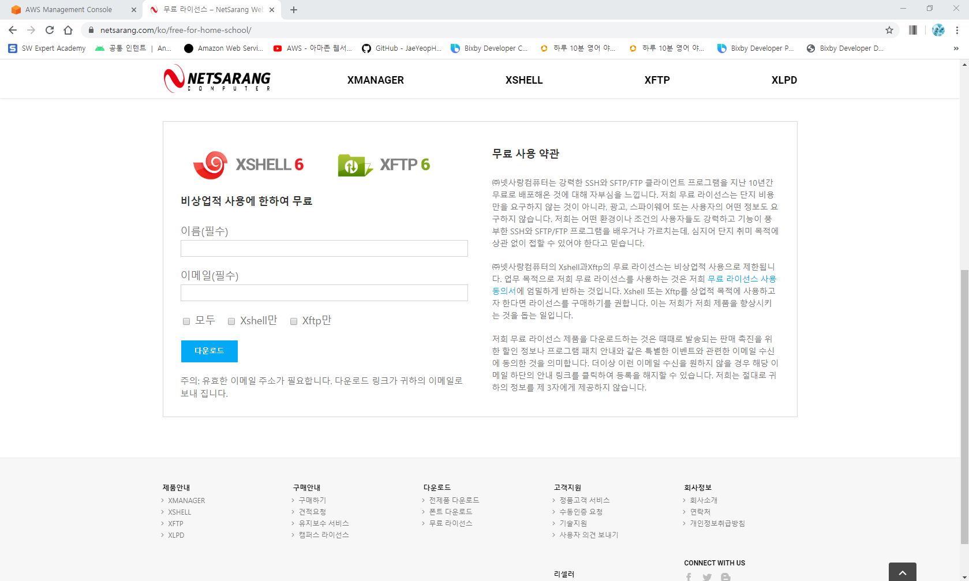Open footer link 개인정보취급방침
The image size is (969, 581).
pos(717,523)
